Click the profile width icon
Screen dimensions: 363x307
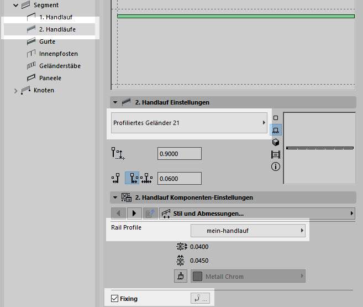pyautogui.click(x=181, y=247)
